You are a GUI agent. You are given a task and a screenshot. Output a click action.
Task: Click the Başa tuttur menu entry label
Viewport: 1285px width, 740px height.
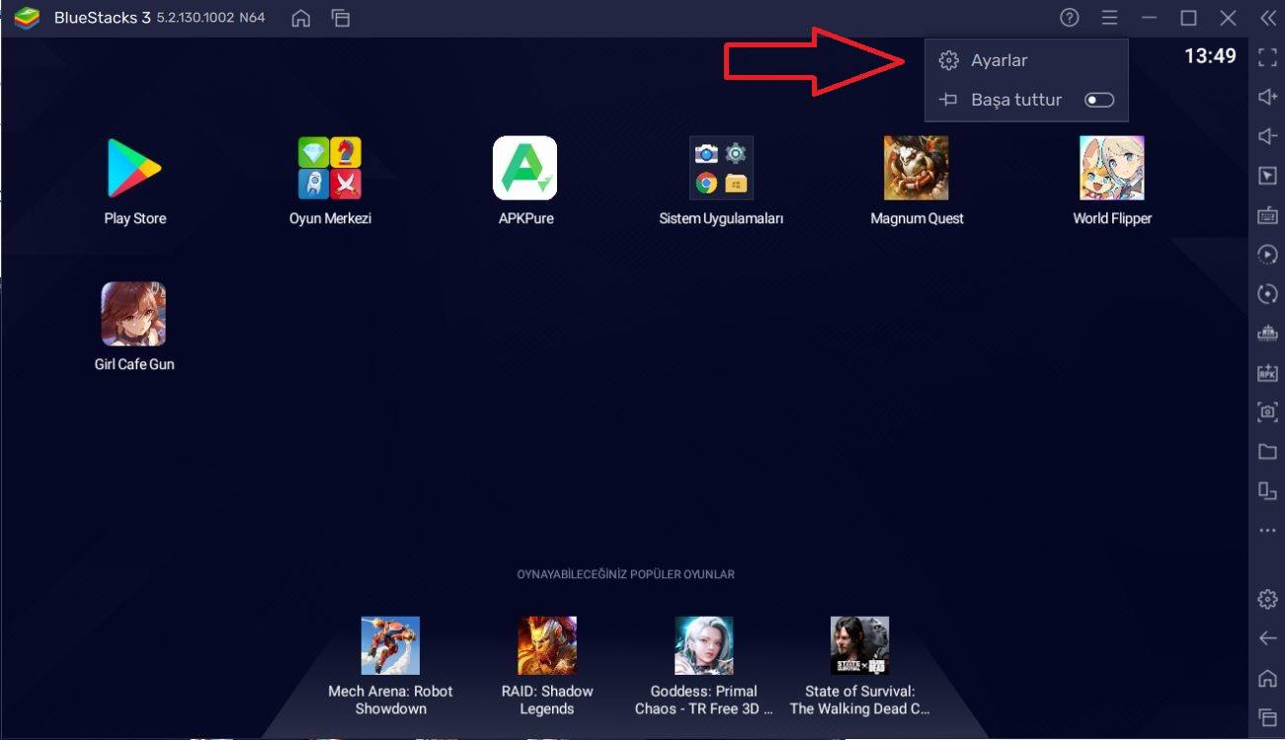1016,100
